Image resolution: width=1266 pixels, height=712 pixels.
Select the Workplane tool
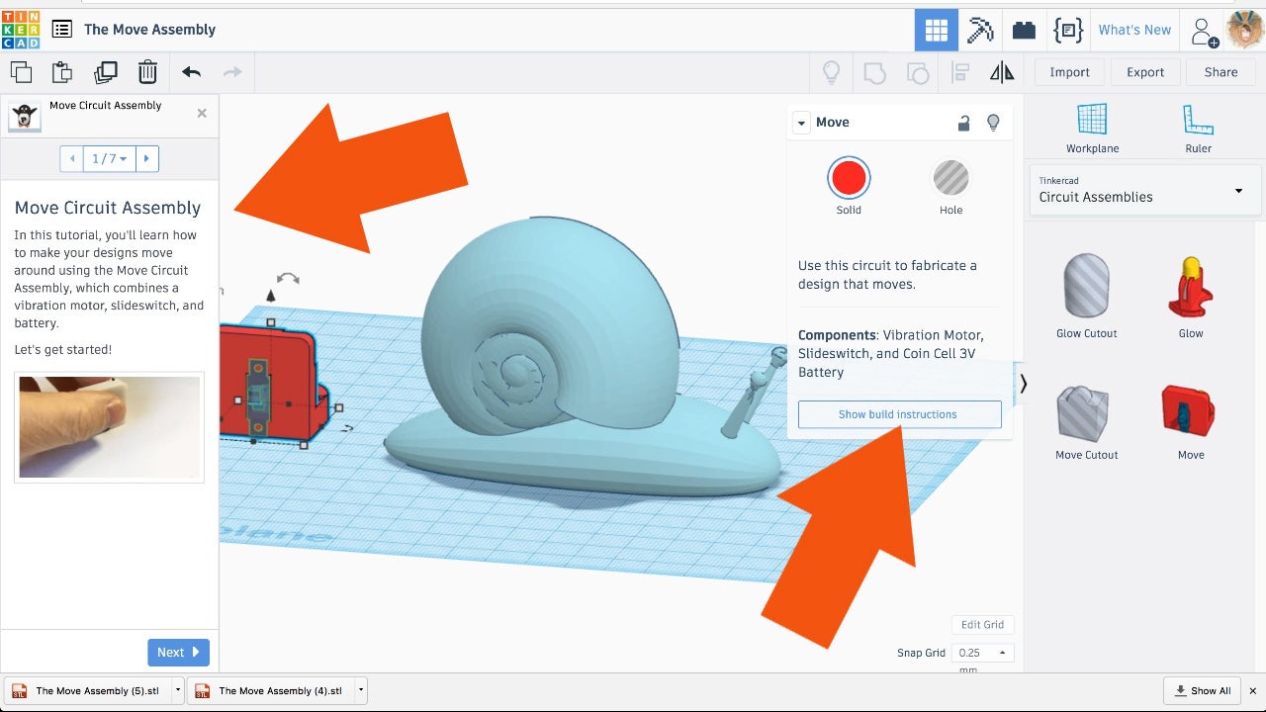(x=1092, y=129)
